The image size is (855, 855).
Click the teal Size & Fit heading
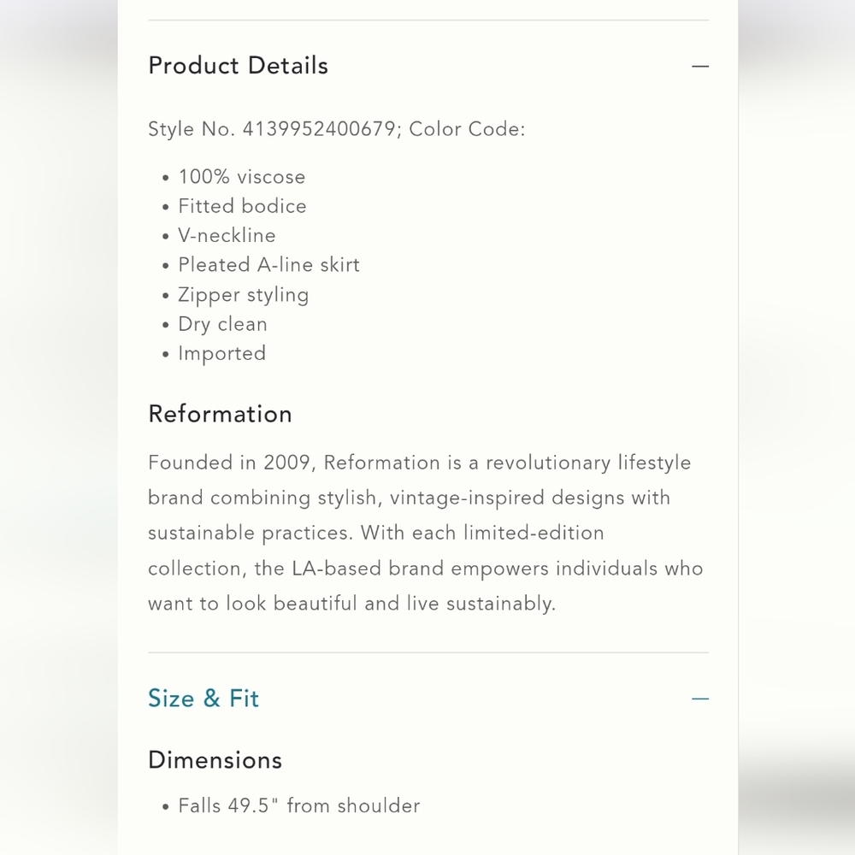203,699
